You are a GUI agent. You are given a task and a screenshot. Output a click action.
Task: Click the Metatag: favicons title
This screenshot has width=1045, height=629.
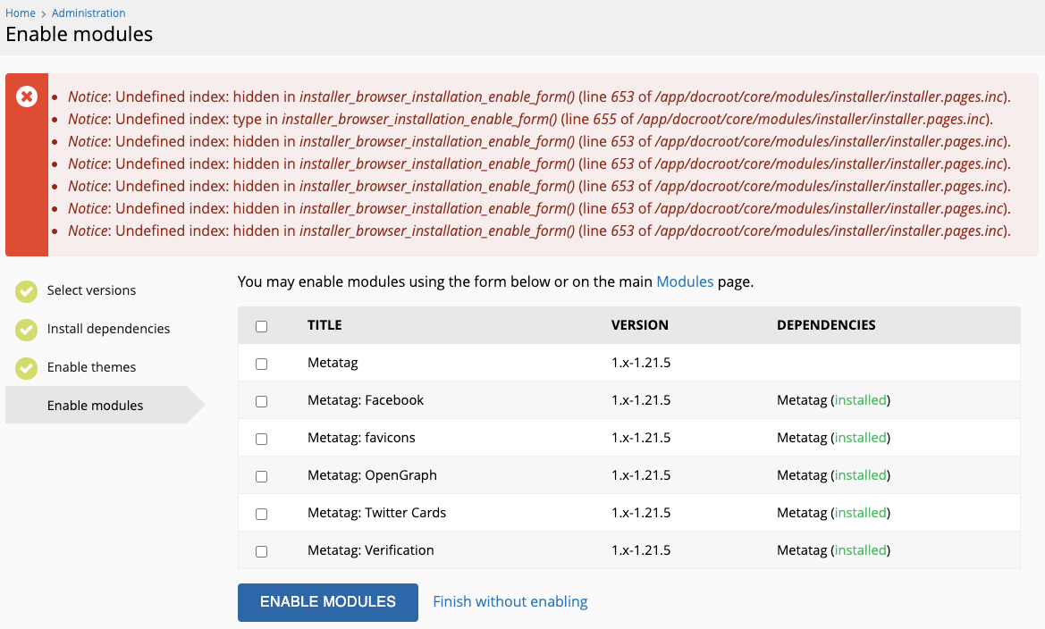(x=361, y=438)
